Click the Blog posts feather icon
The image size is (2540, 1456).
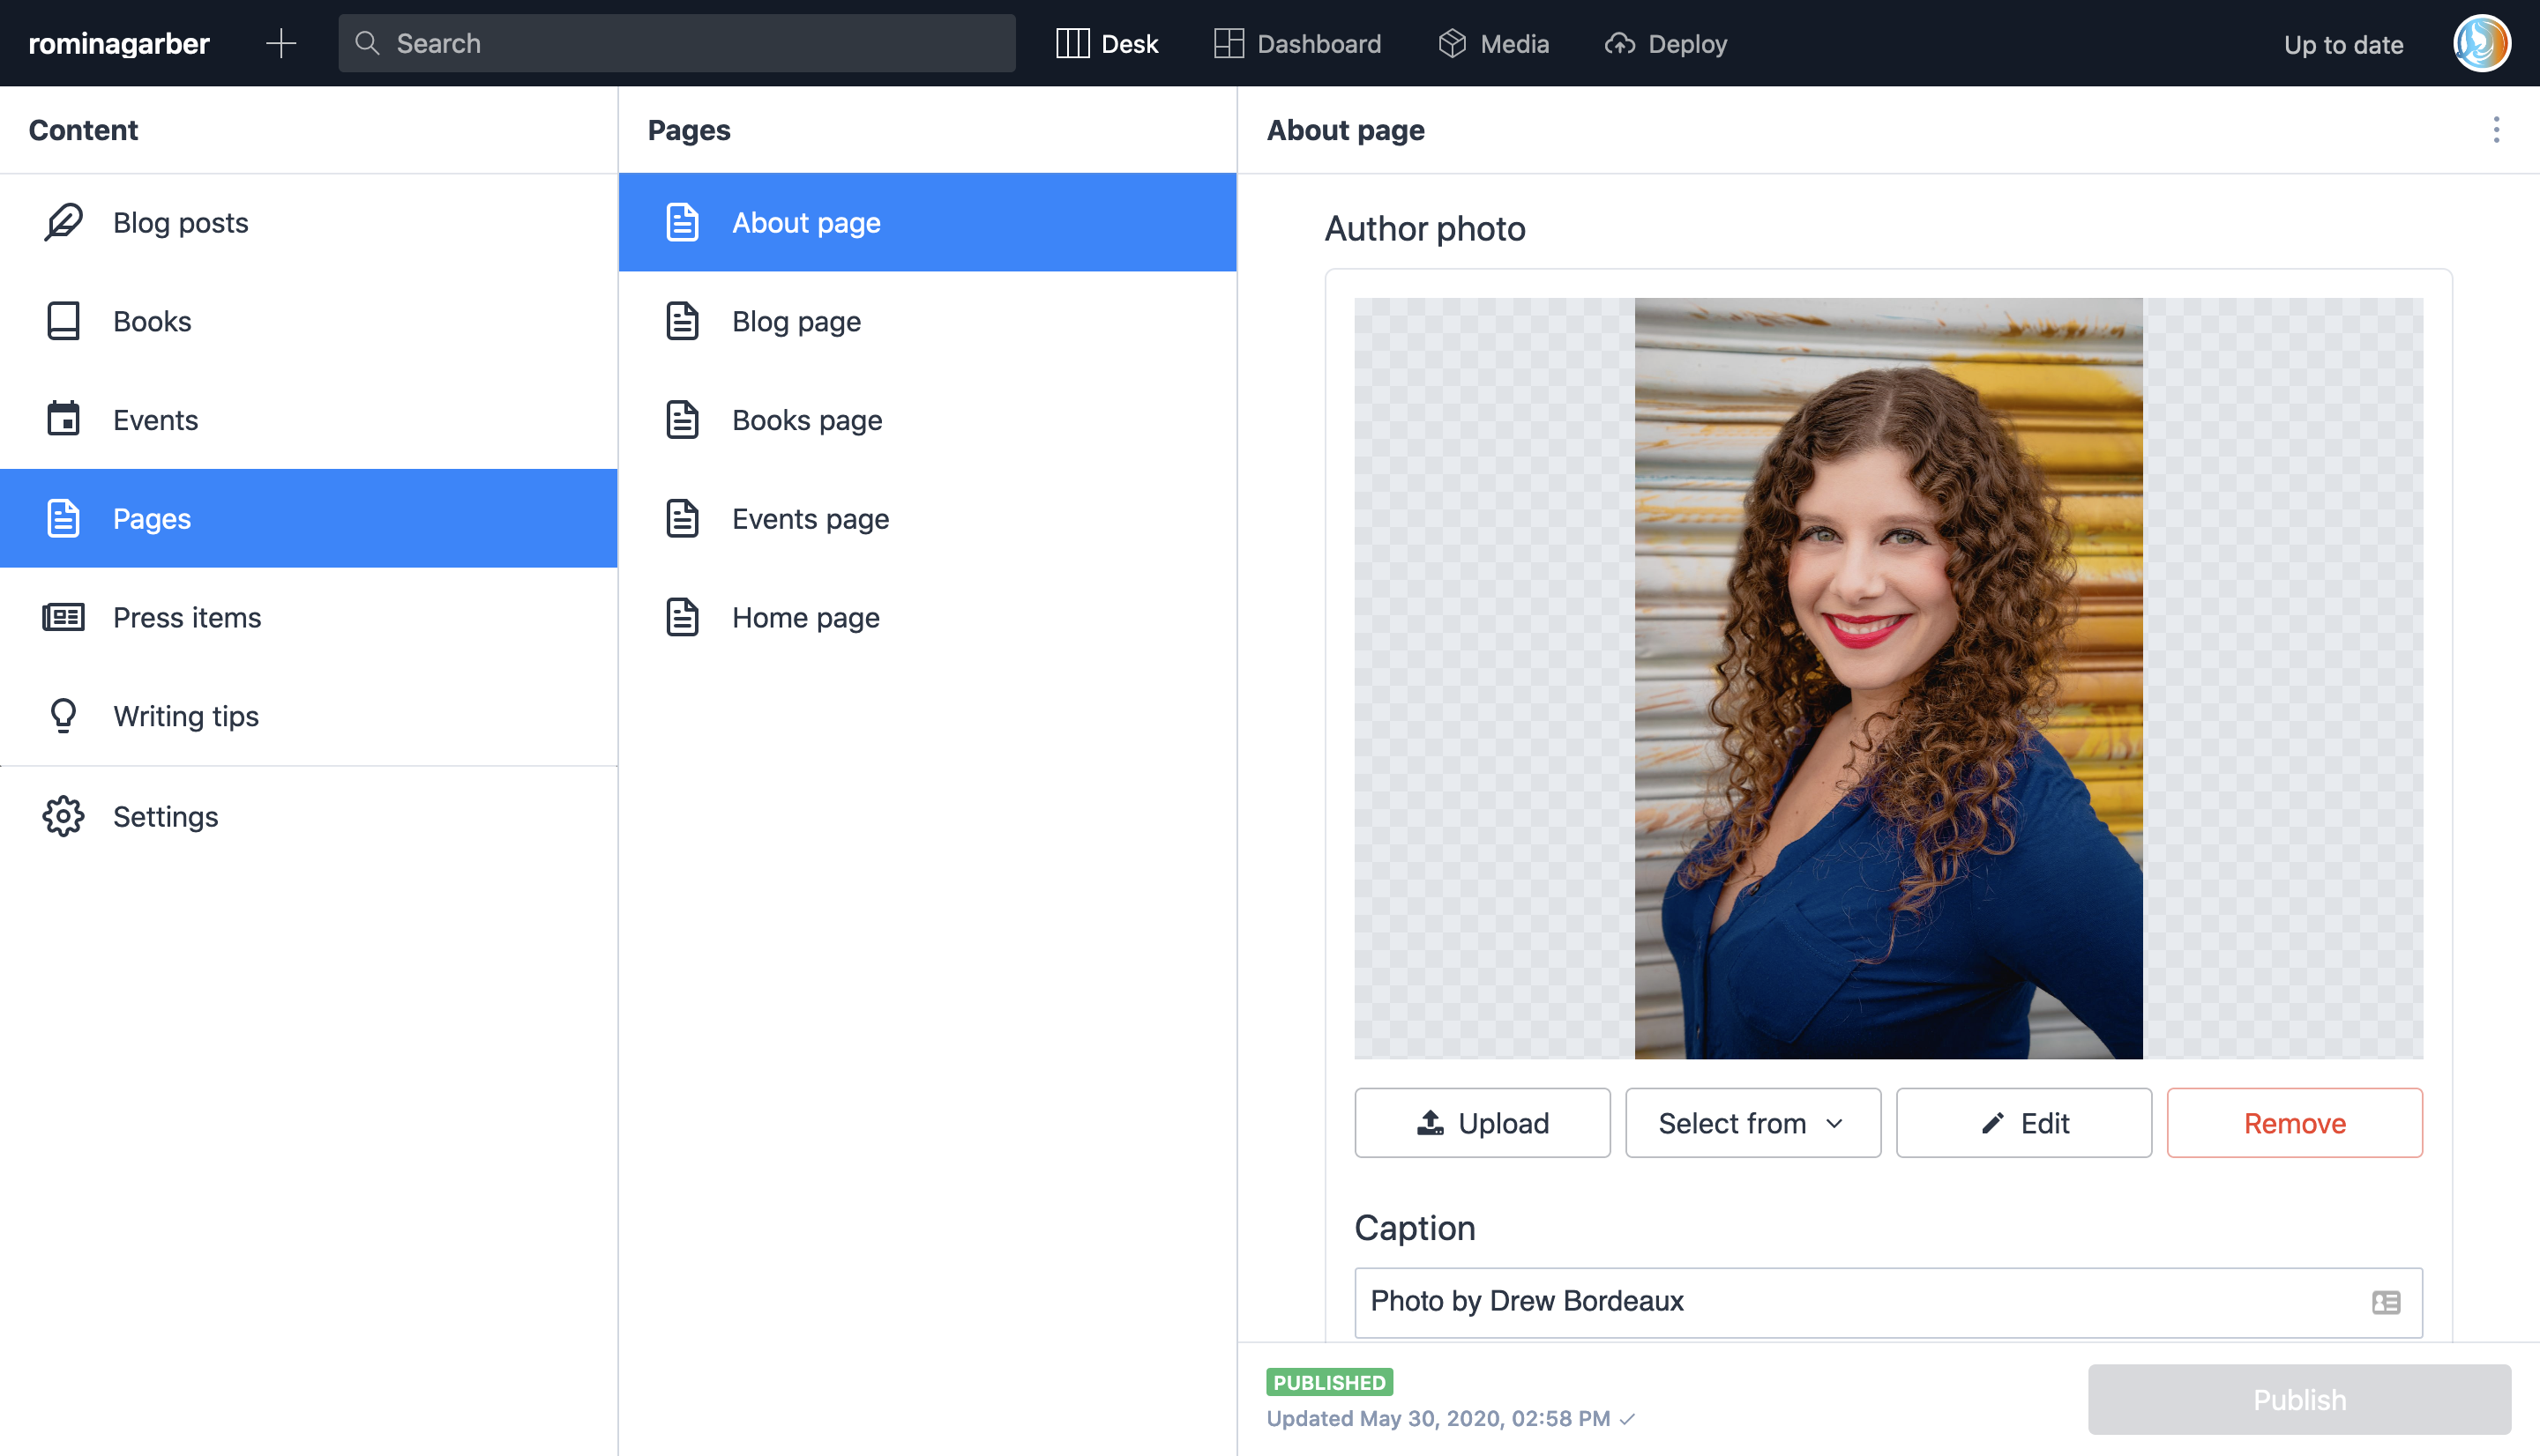(x=63, y=222)
